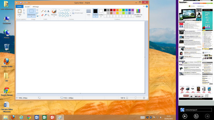Select the Fill with color bucket tool
The width and height of the screenshot is (214, 120).
tap(45, 11)
